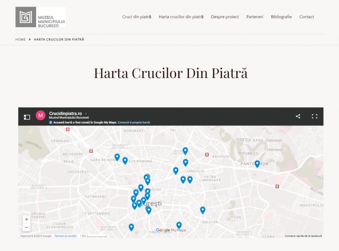Navigate to Contact from the top menu
This screenshot has width=339, height=251.
coord(306,17)
